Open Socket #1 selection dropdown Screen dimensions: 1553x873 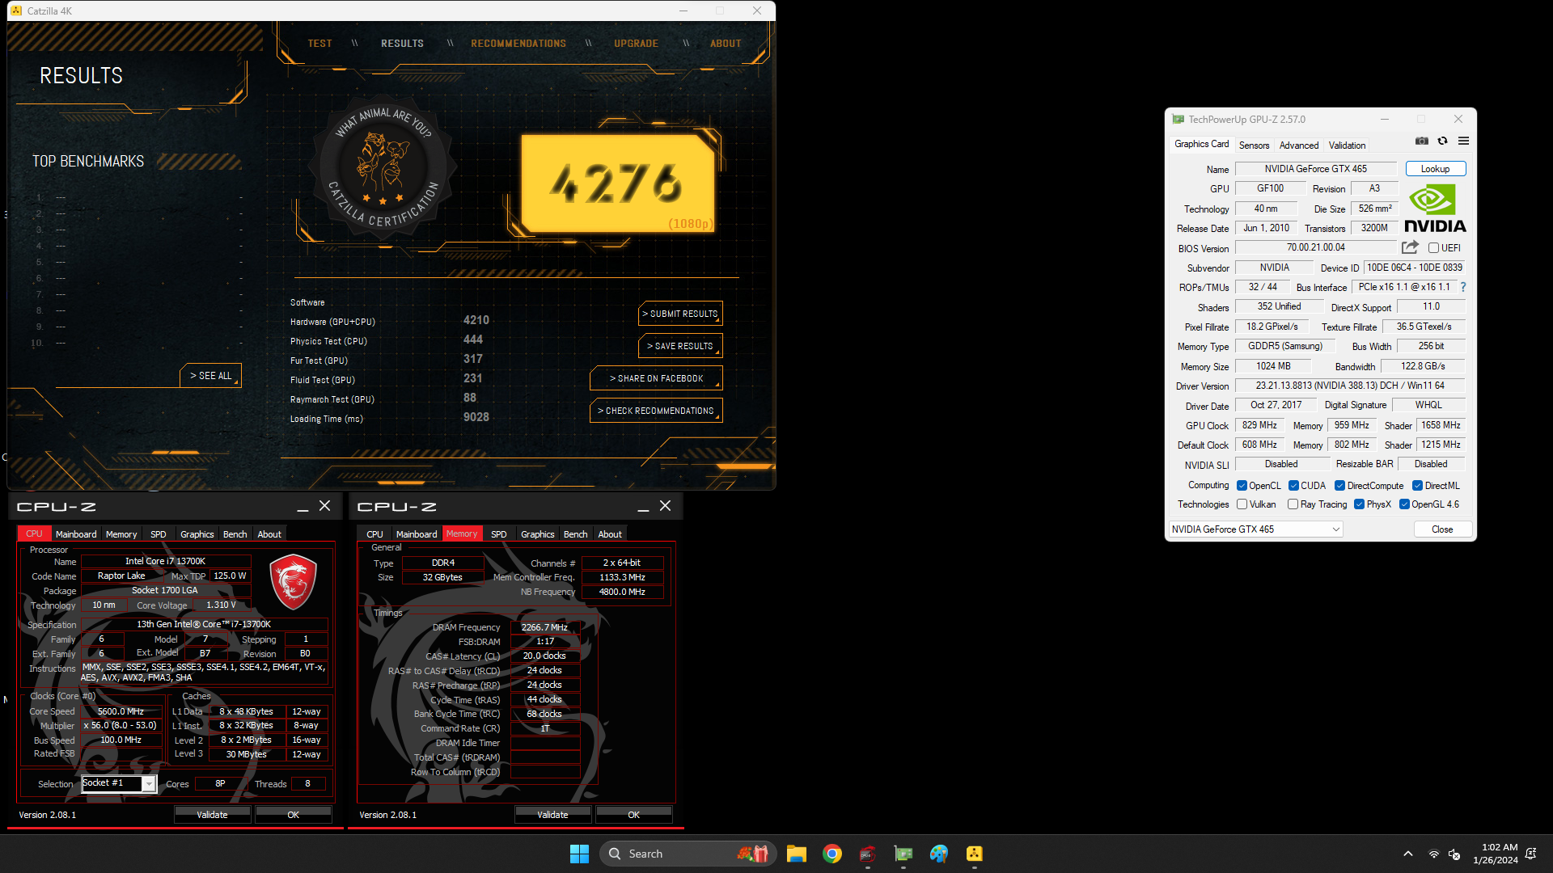click(119, 783)
